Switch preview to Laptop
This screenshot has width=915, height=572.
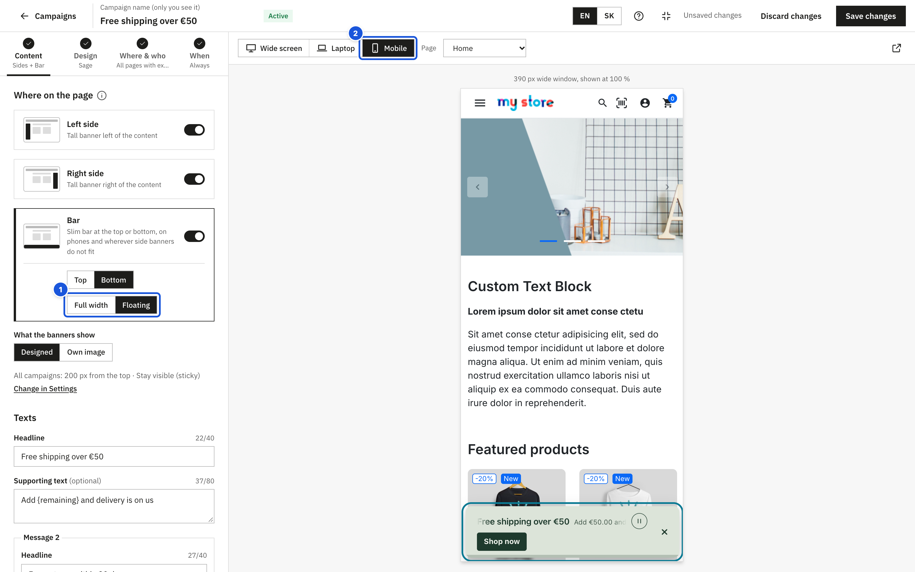[x=336, y=48]
